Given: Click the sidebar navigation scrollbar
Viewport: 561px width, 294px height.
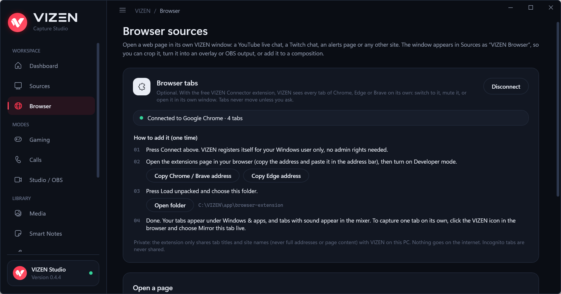Looking at the screenshot, I should coord(98,110).
